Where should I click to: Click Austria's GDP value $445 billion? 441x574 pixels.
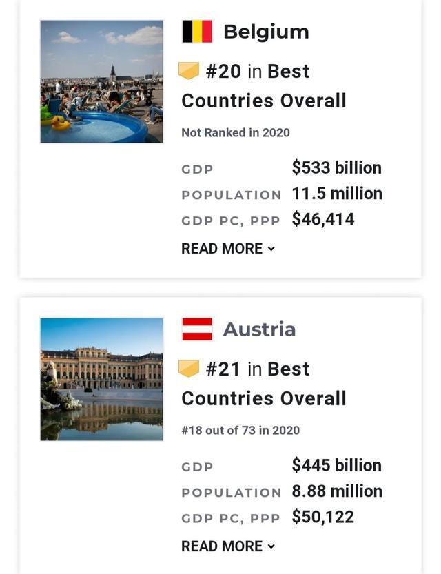[338, 465]
